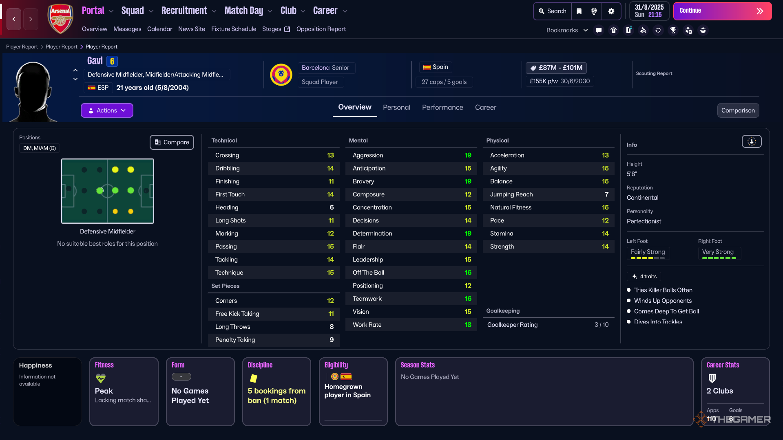This screenshot has width=783, height=440.
Task: Click the trophy shortcut icon
Action: click(673, 30)
